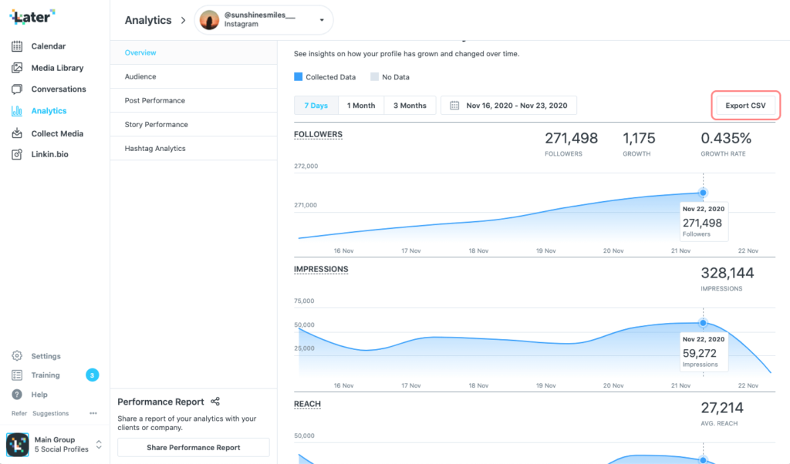Click the Impressions chart Nov 22 data point

[x=703, y=323]
